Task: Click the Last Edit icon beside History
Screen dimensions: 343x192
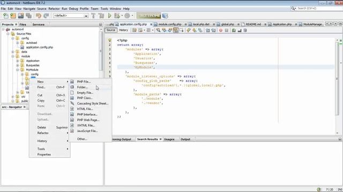Action: 135,30
